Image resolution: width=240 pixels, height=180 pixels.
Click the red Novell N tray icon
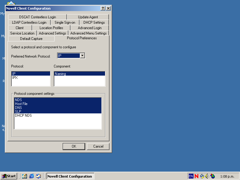point(196,176)
